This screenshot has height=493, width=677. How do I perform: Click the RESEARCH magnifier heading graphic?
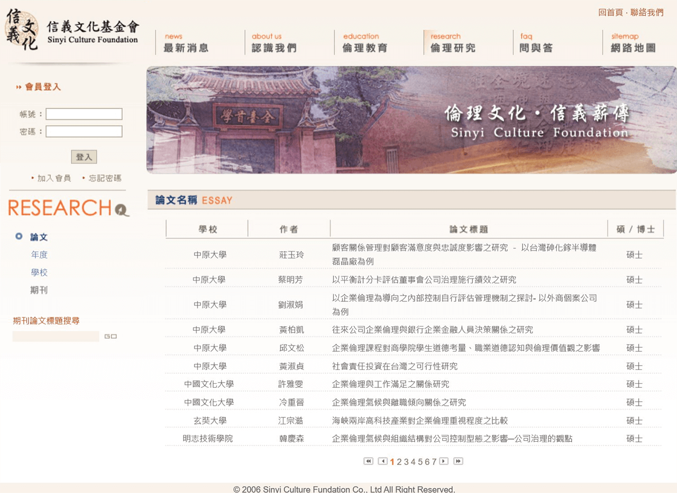(x=68, y=208)
